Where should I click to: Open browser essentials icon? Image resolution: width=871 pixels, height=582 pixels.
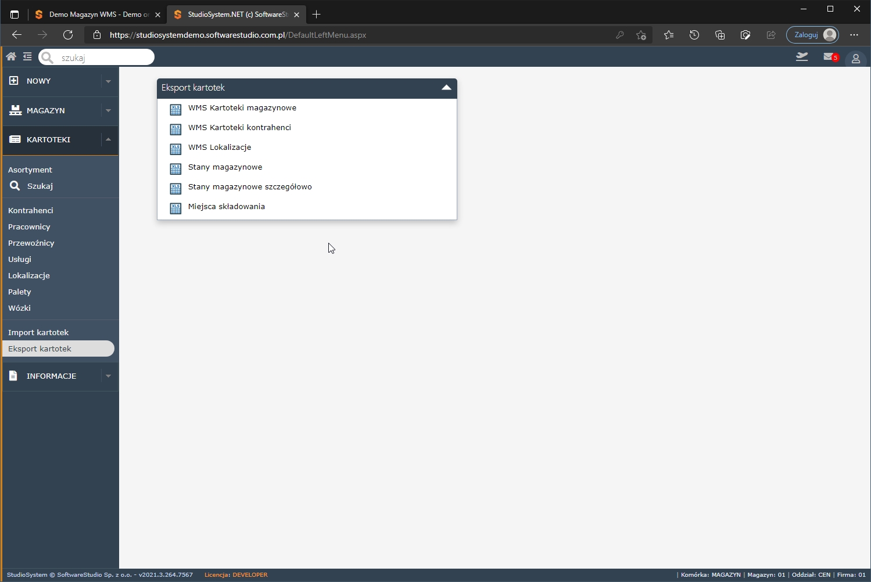coord(745,35)
